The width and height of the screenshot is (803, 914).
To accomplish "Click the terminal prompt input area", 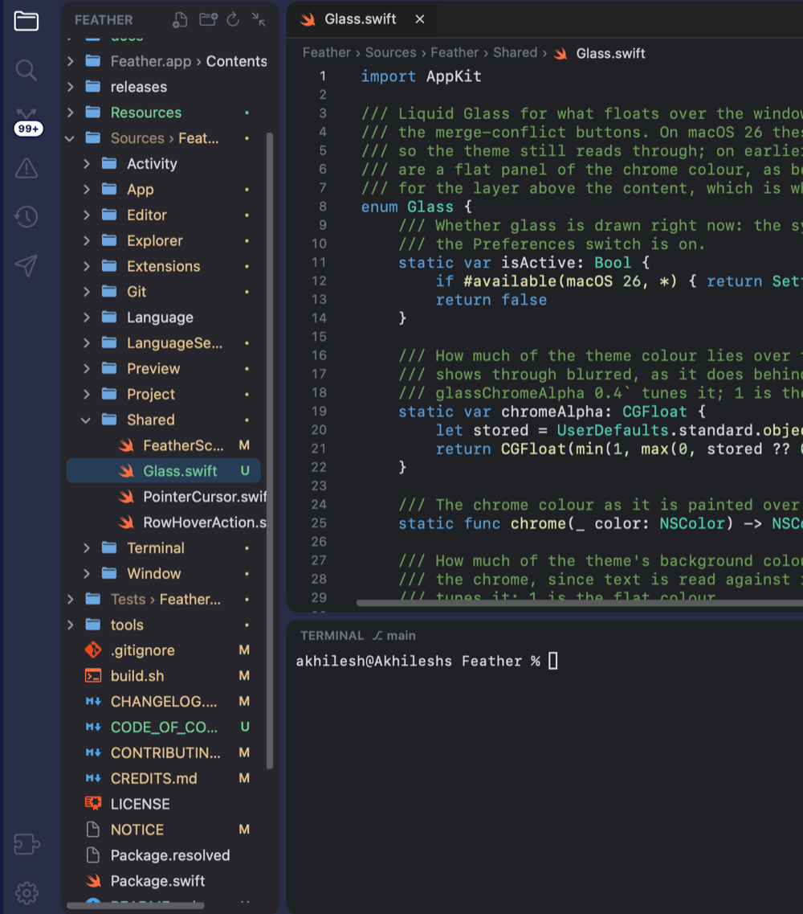I will (x=553, y=661).
